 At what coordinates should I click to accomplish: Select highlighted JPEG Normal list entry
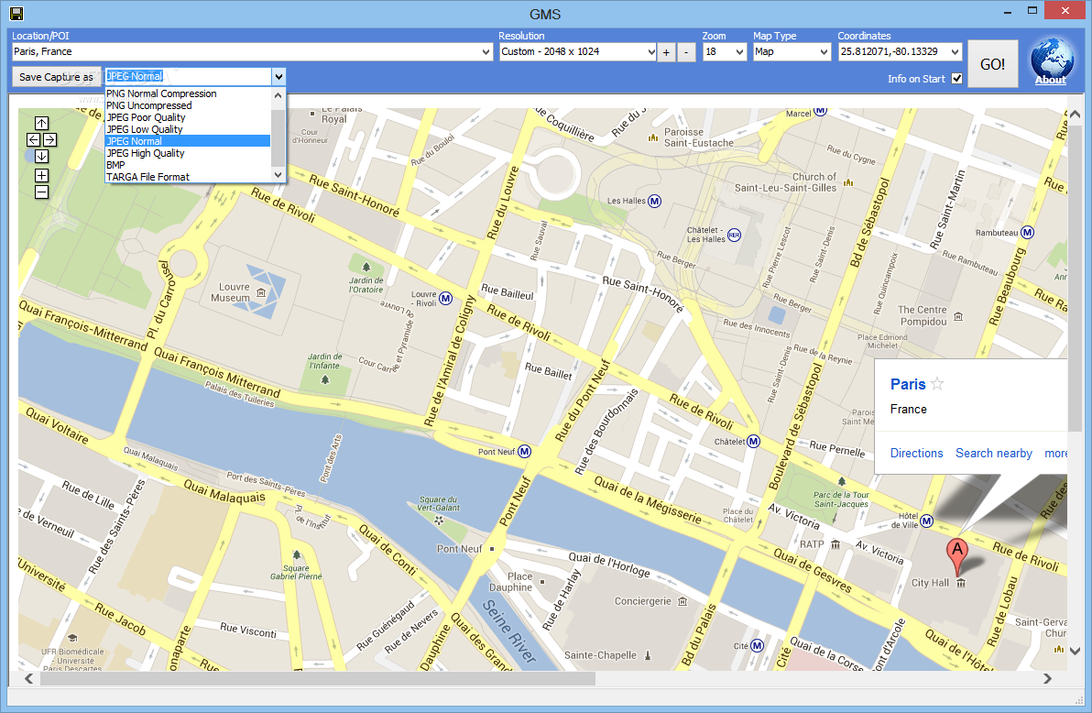pyautogui.click(x=188, y=141)
